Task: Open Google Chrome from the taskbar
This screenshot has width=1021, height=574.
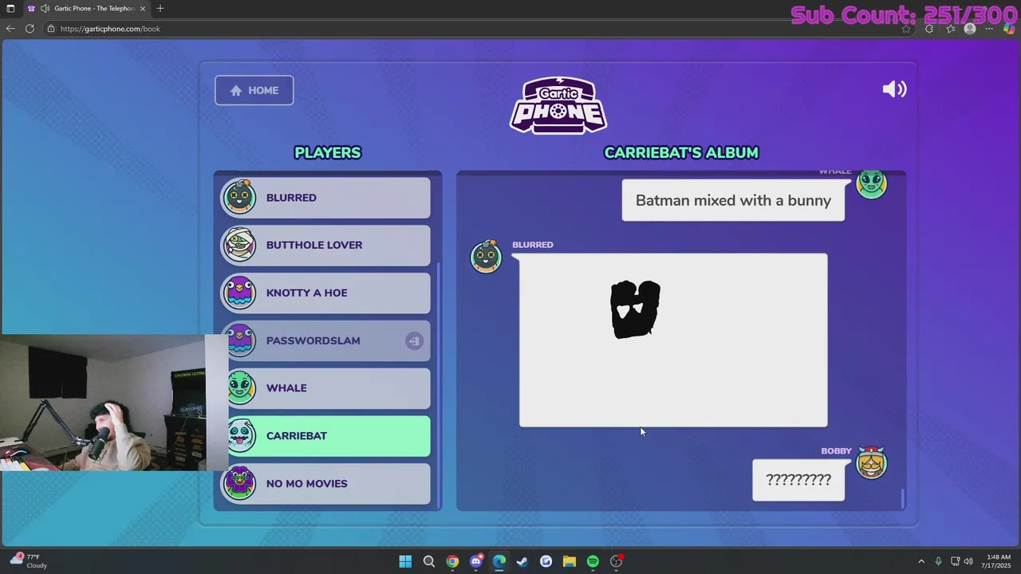Action: point(452,561)
